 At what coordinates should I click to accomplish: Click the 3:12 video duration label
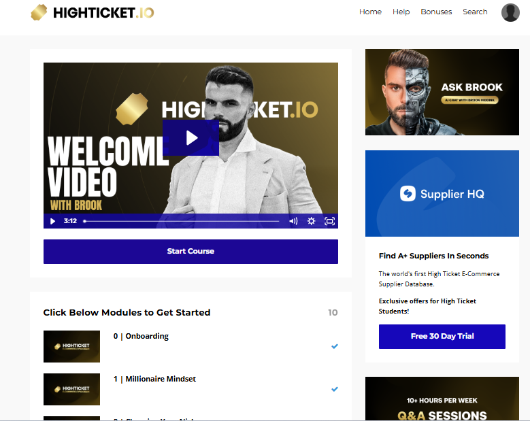(70, 221)
